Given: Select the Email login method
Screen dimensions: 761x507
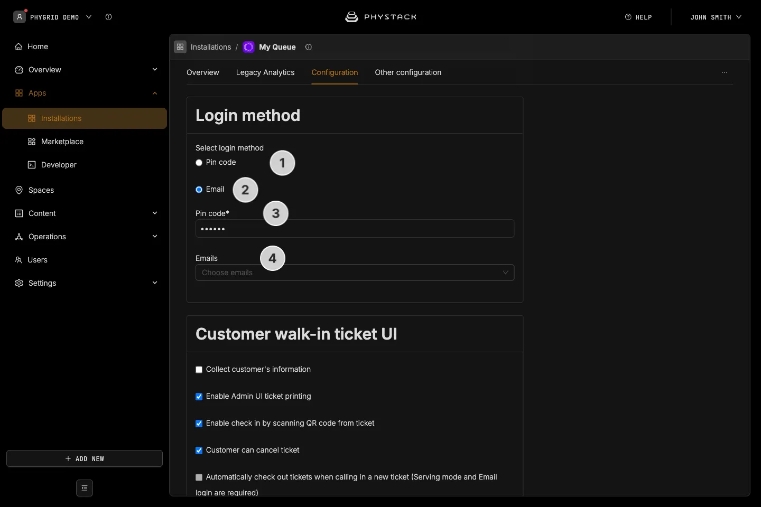Looking at the screenshot, I should (x=199, y=190).
